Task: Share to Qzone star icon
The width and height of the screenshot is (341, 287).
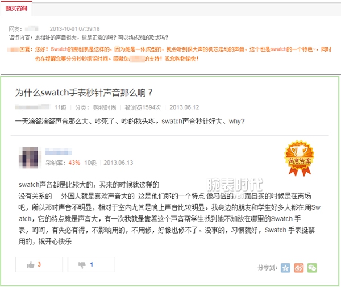Action: (x=285, y=268)
